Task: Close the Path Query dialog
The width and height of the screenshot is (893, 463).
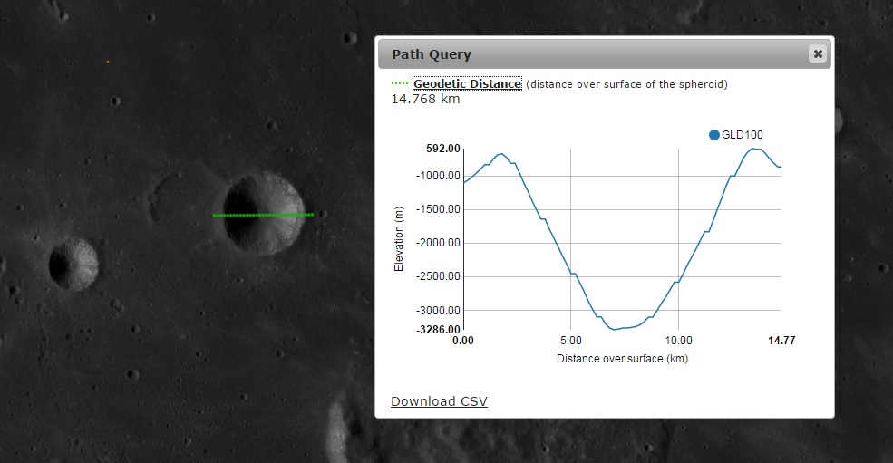Action: 817,54
